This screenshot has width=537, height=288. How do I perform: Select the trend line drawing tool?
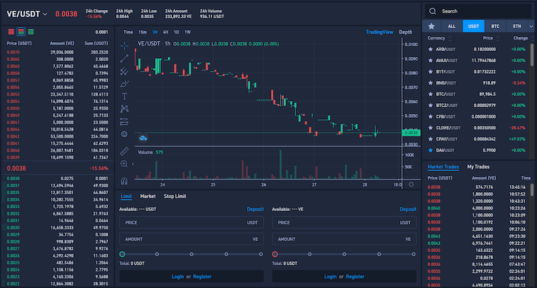pyautogui.click(x=124, y=58)
